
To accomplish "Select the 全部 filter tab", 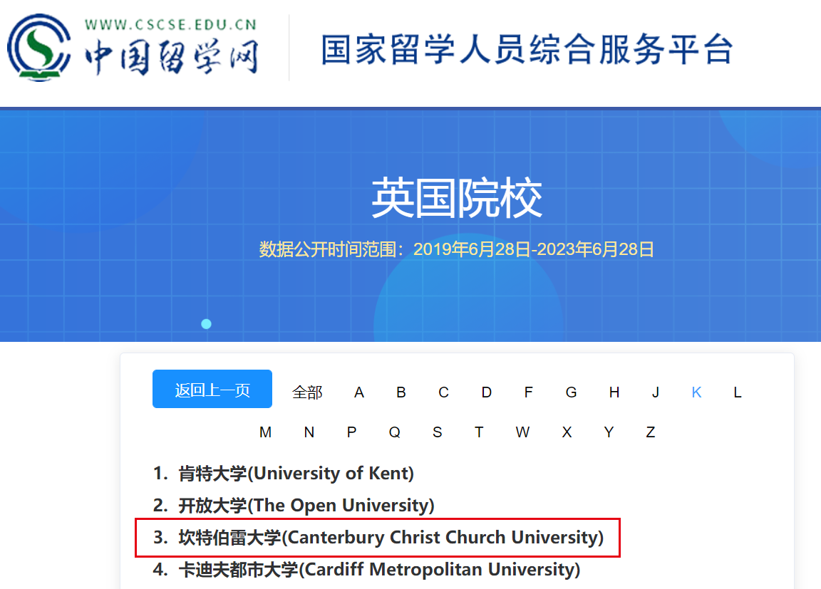I will pos(307,392).
